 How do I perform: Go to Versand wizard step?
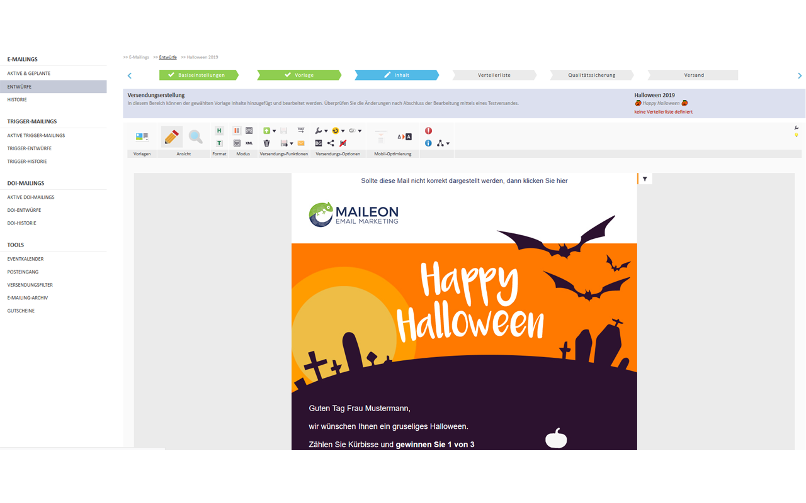[693, 75]
